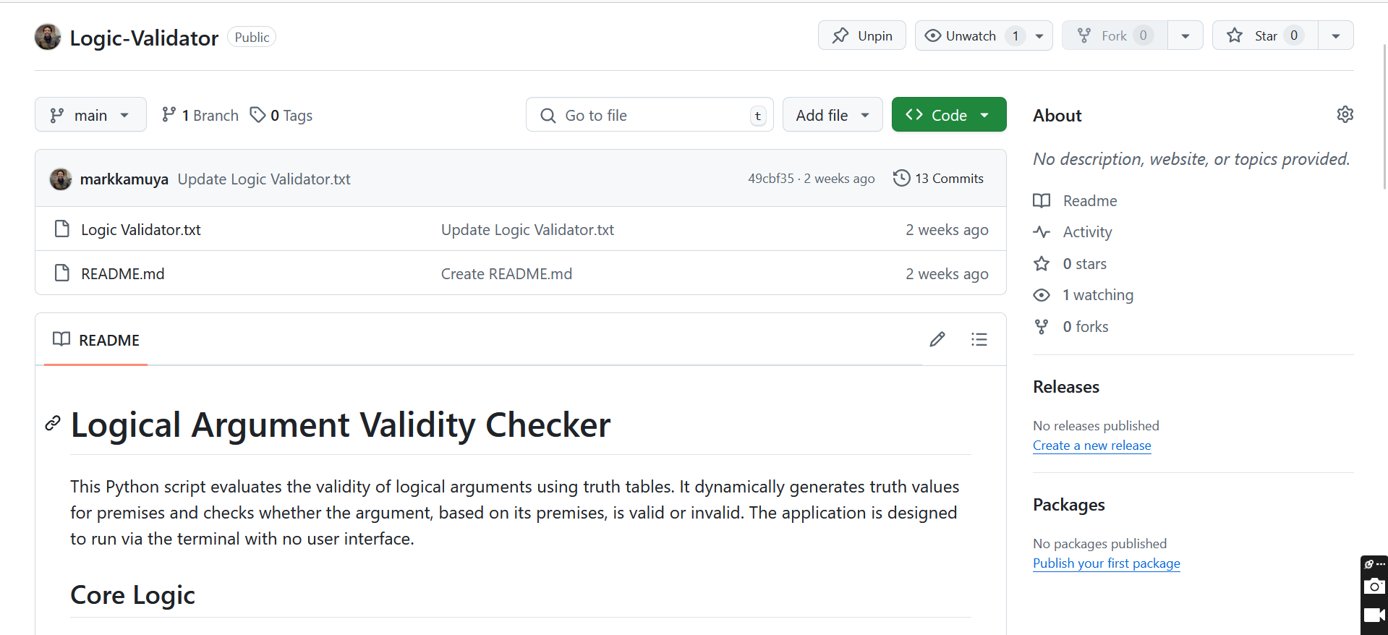Select the README tab
This screenshot has height=635, width=1388.
click(96, 340)
